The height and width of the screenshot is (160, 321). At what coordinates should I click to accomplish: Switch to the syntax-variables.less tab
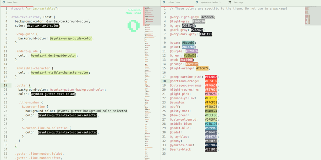click(211, 3)
